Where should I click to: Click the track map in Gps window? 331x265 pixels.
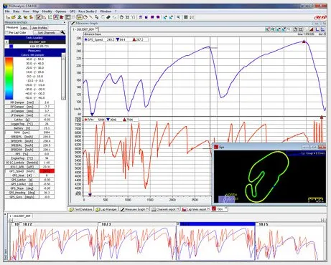[x=267, y=177]
